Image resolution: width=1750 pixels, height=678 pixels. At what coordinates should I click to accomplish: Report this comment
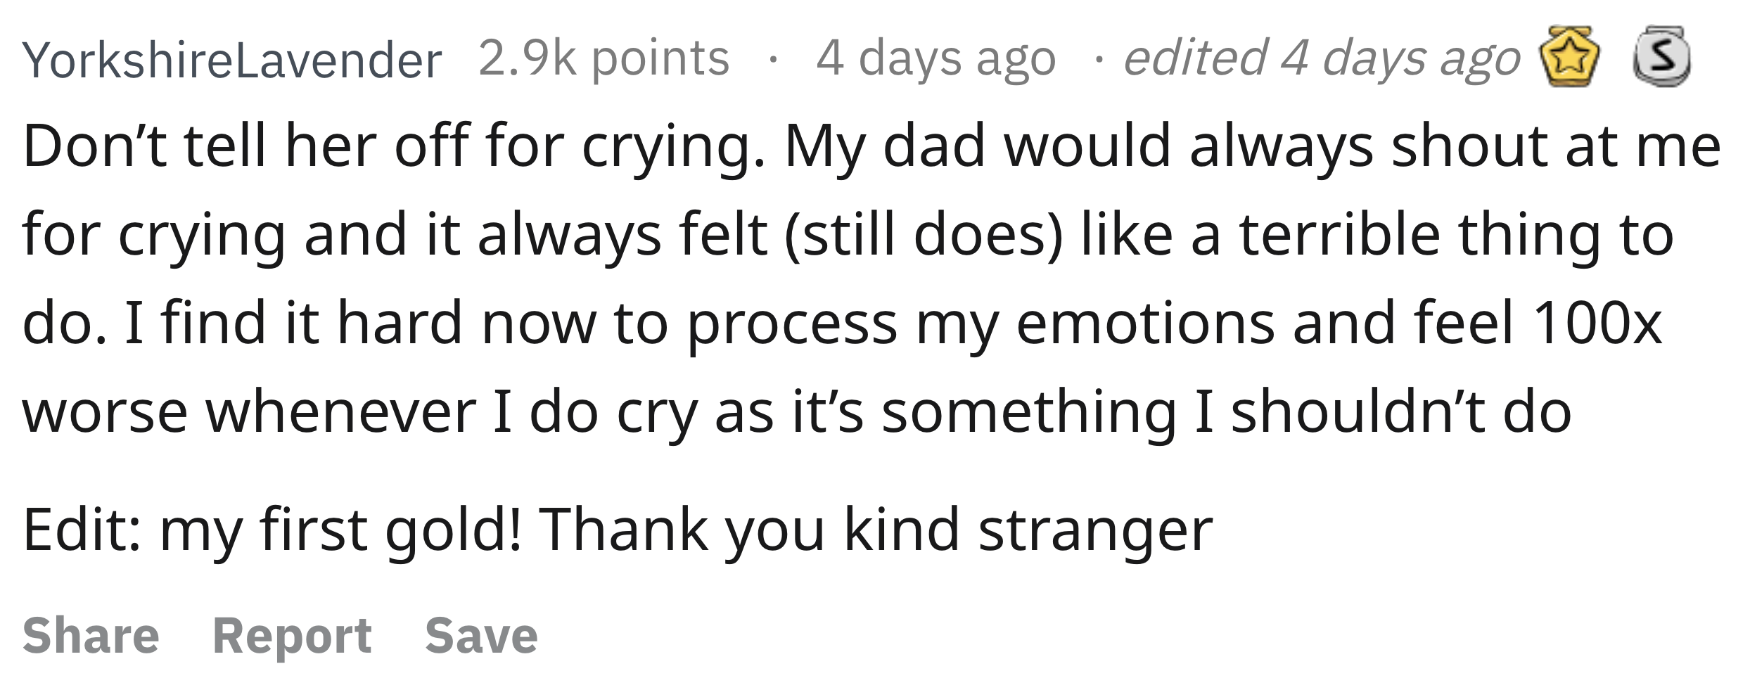292,636
